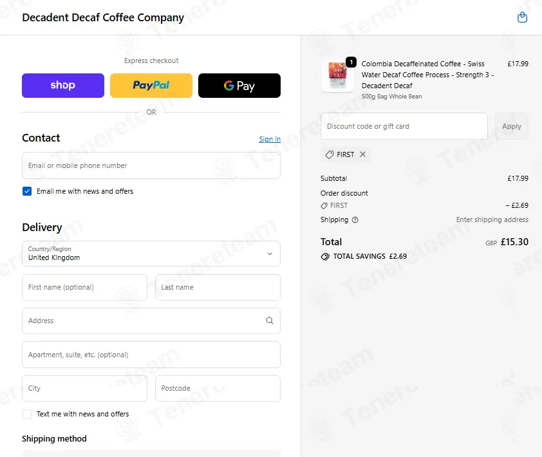Uncheck Email me with news and offers

[x=27, y=191]
